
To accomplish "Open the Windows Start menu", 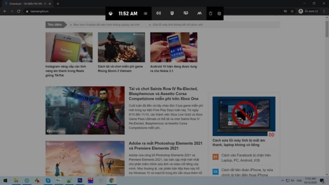I will click(5, 180).
